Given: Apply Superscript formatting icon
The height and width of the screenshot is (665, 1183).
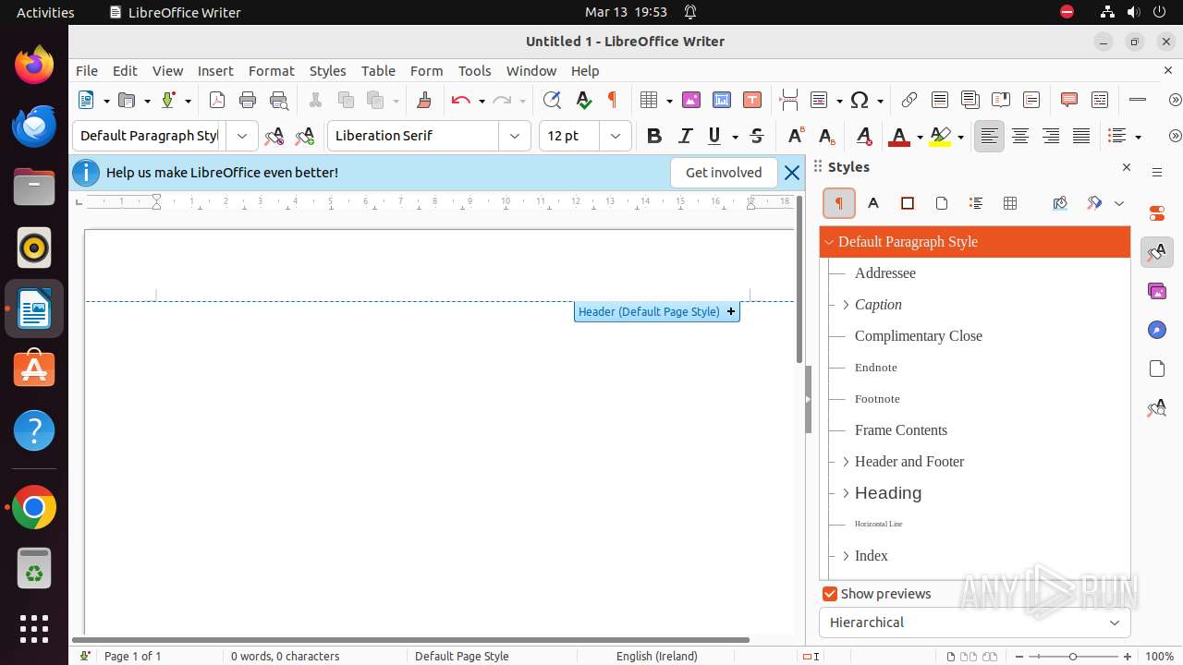Looking at the screenshot, I should tap(796, 136).
